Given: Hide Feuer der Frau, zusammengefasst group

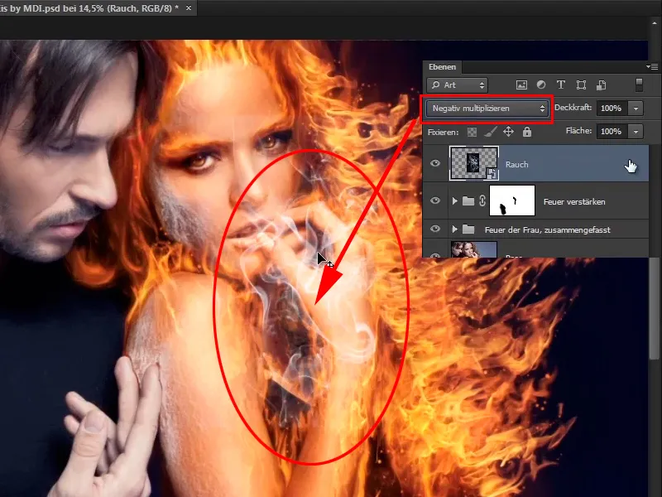Looking at the screenshot, I should 435,229.
